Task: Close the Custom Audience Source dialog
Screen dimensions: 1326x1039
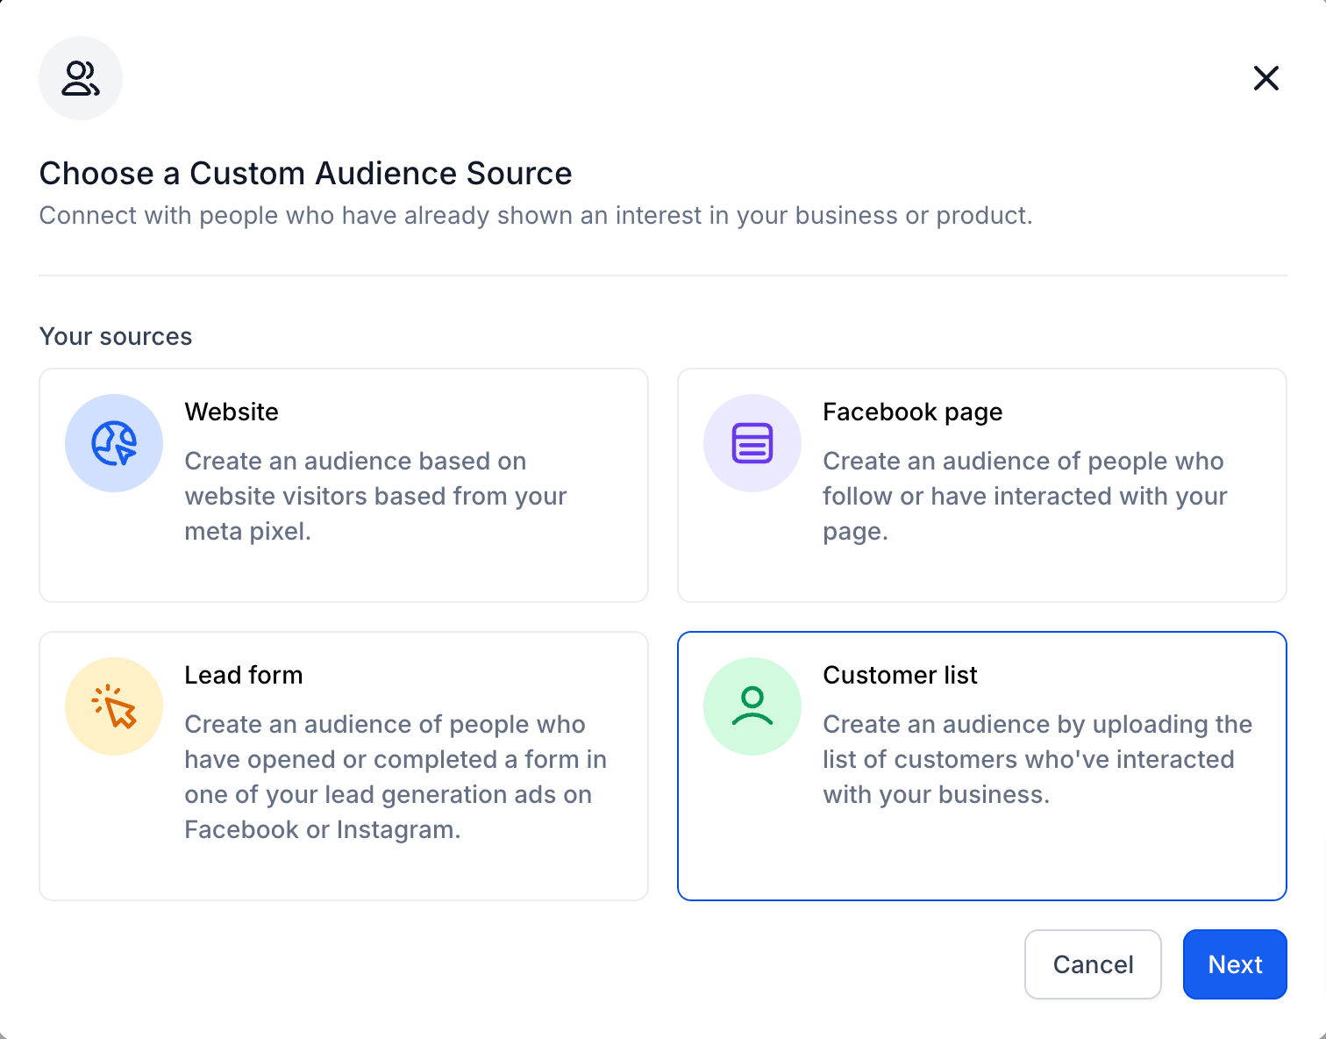Action: (x=1265, y=78)
